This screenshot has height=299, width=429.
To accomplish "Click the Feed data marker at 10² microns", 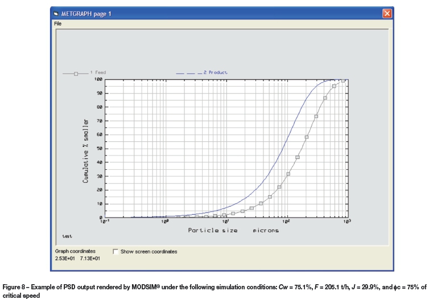I will (288, 174).
